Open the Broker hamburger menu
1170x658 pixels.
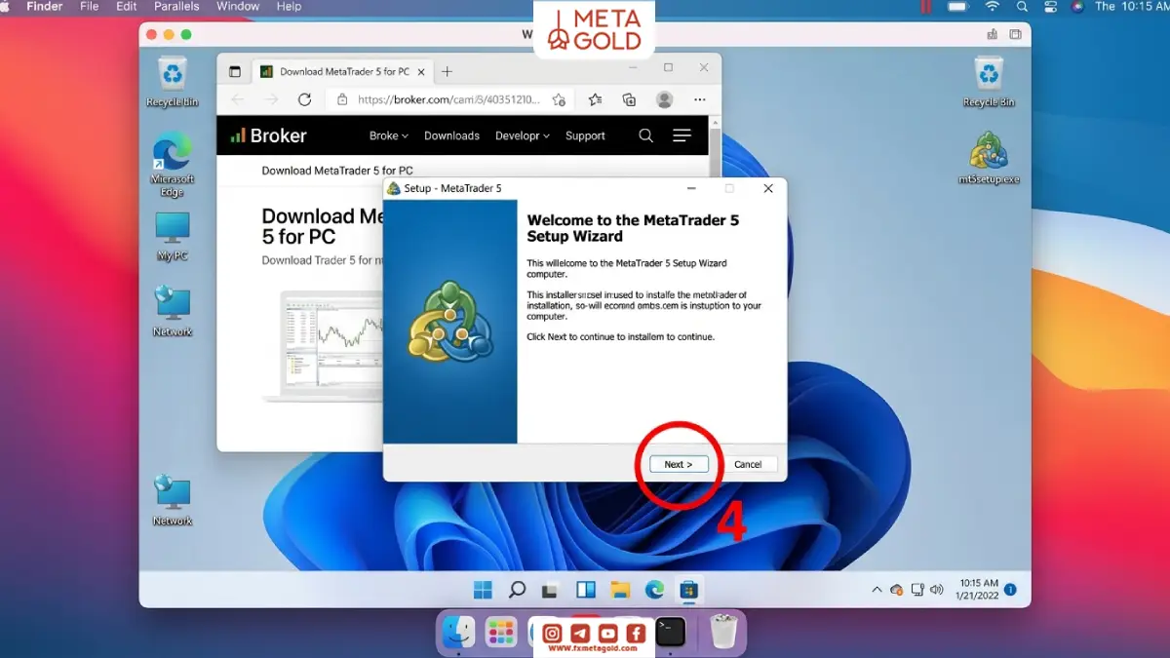pyautogui.click(x=682, y=135)
